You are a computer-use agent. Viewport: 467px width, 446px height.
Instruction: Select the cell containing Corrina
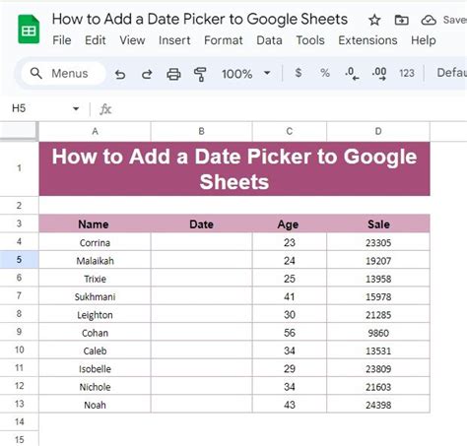95,242
